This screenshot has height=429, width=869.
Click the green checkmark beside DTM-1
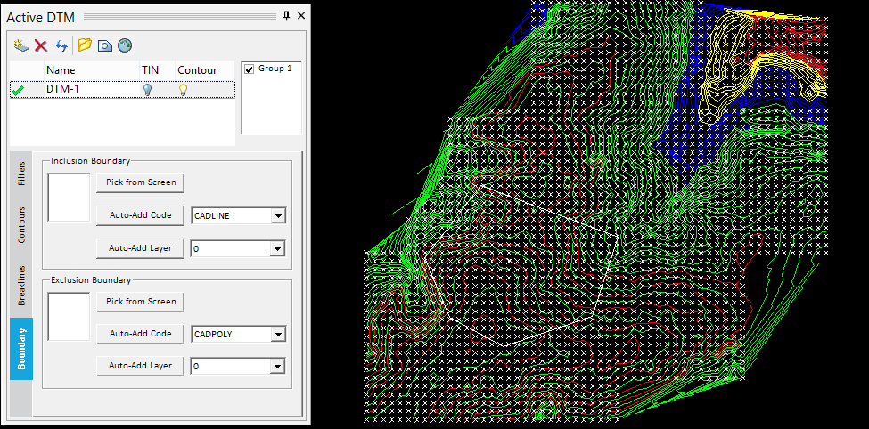tap(18, 89)
